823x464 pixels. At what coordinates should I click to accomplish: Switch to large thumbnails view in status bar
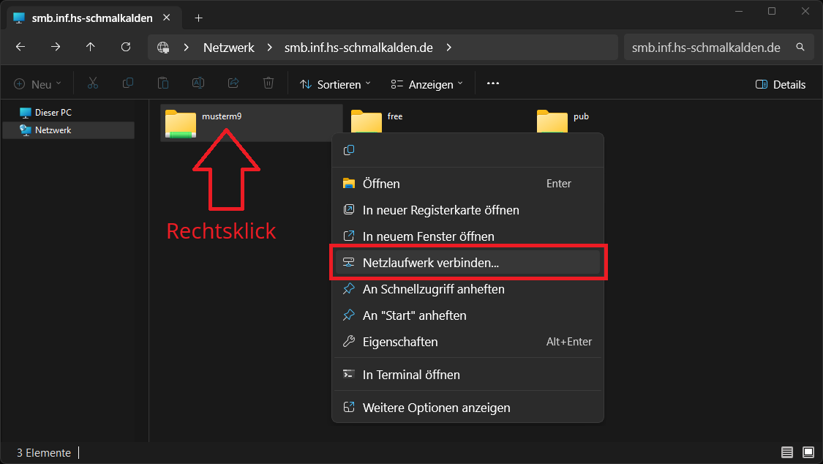click(808, 452)
